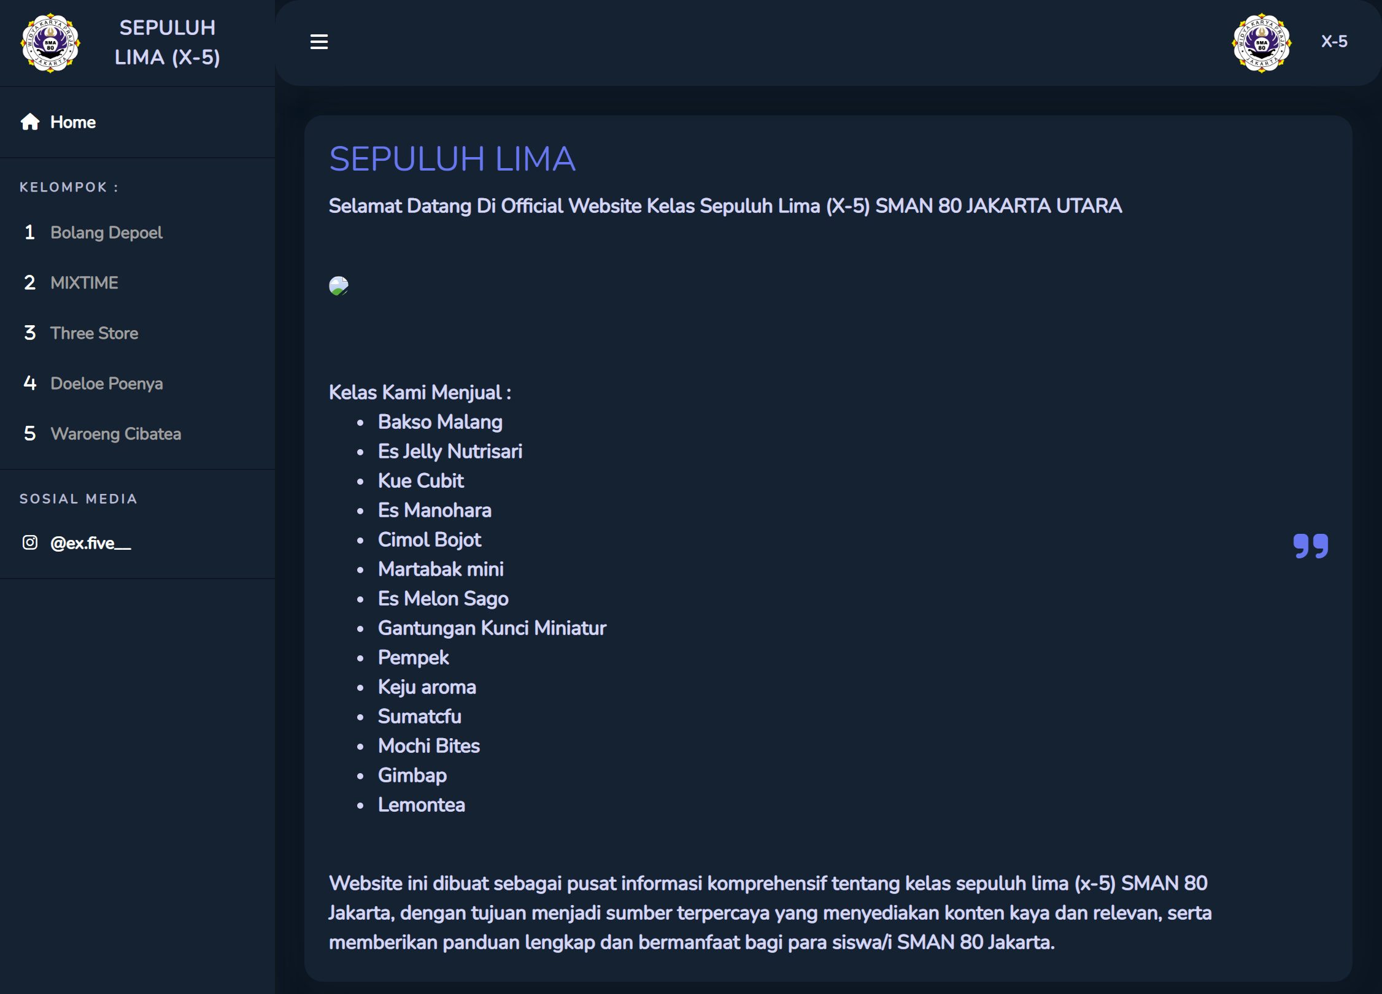Click the SEPULUH LIMA page heading
1382x994 pixels.
pyautogui.click(x=452, y=159)
